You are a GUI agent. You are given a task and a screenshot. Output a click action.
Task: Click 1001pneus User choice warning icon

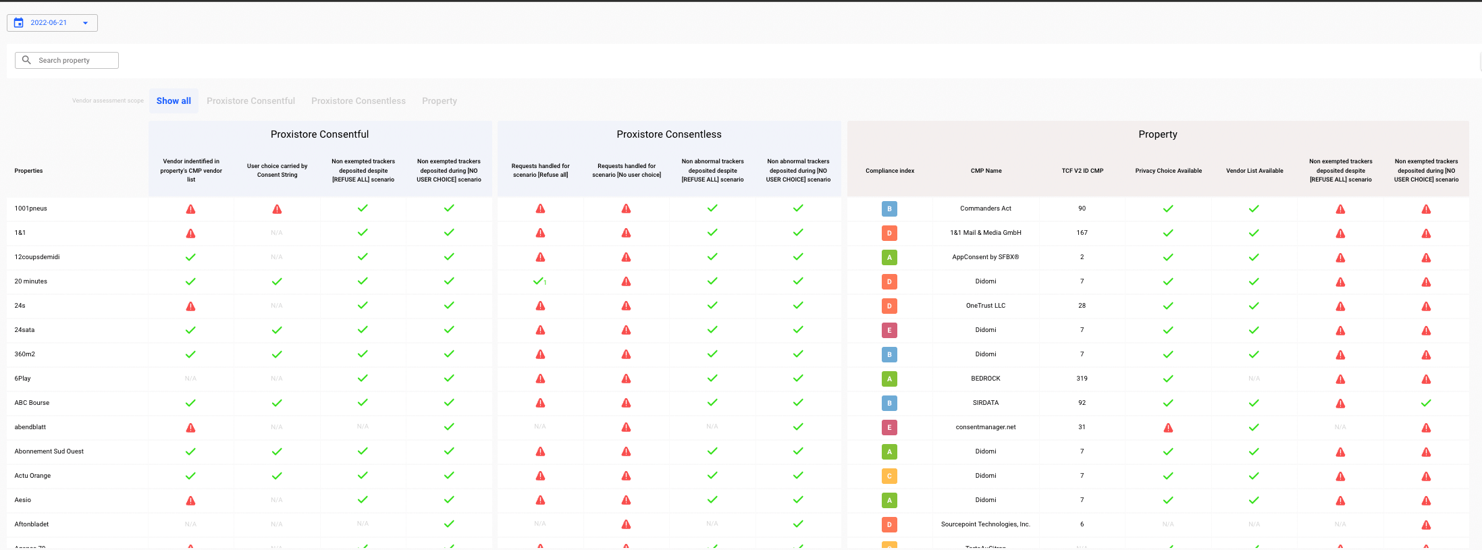pos(277,209)
